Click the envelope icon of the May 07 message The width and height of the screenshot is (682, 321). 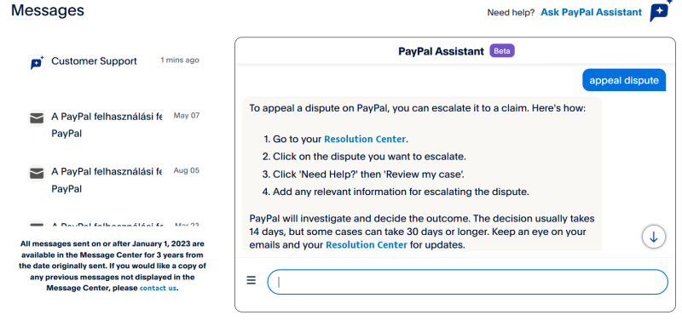(37, 118)
